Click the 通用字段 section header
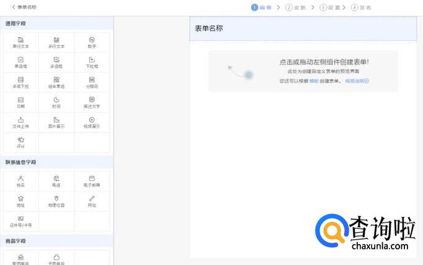Viewport: 423px width, 265px height. point(56,24)
